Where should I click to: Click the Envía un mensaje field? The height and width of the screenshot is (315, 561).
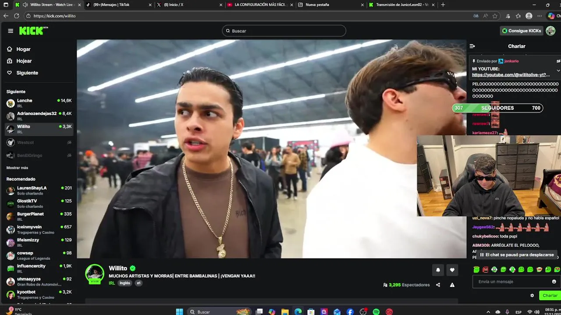[516, 282]
